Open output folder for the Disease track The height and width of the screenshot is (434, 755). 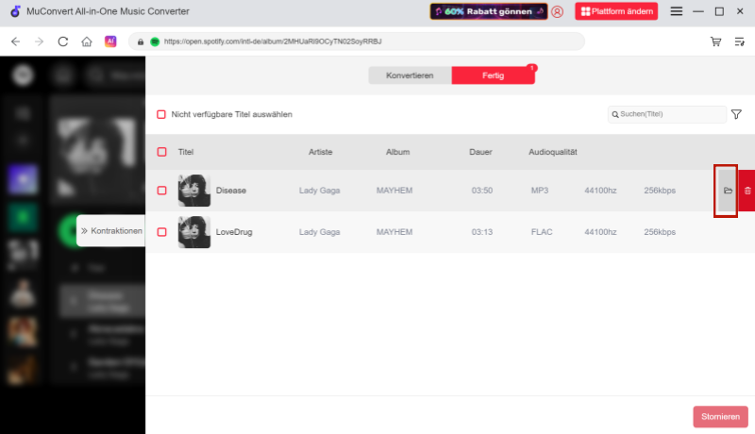[x=727, y=191]
